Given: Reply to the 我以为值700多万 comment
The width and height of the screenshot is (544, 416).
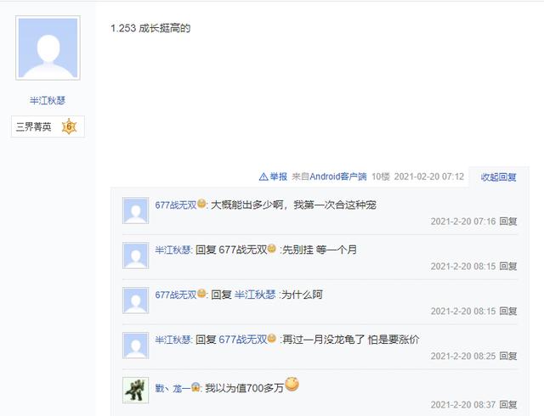Looking at the screenshot, I should click(x=508, y=405).
